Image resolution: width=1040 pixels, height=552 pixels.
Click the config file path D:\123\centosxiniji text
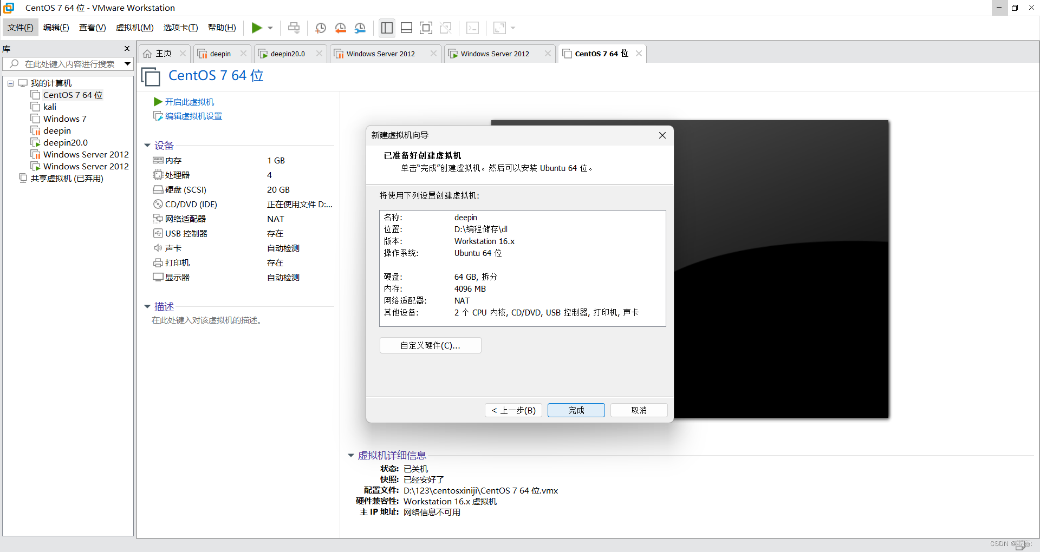pyautogui.click(x=481, y=491)
